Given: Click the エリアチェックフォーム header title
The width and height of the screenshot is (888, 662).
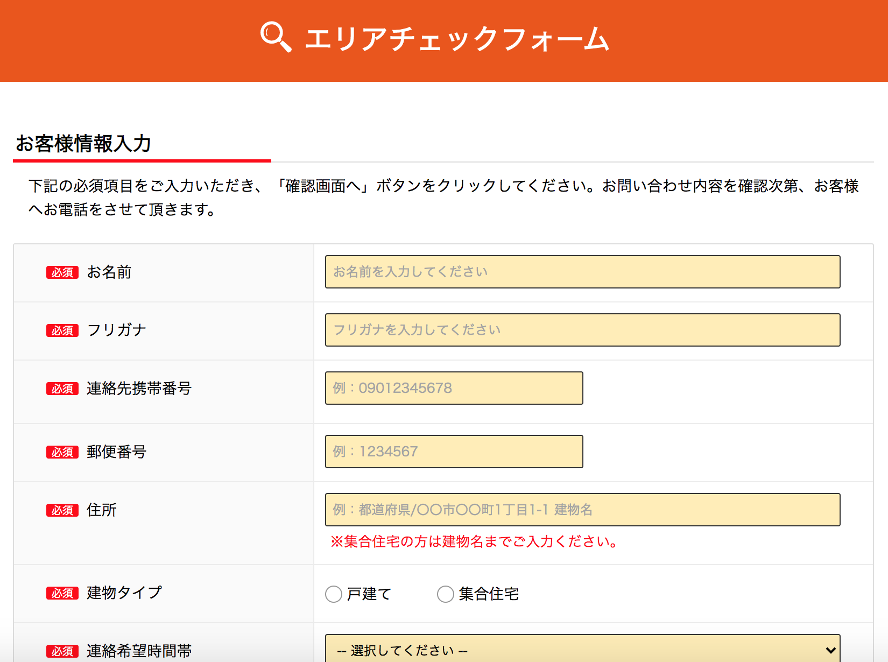Looking at the screenshot, I should 456,39.
